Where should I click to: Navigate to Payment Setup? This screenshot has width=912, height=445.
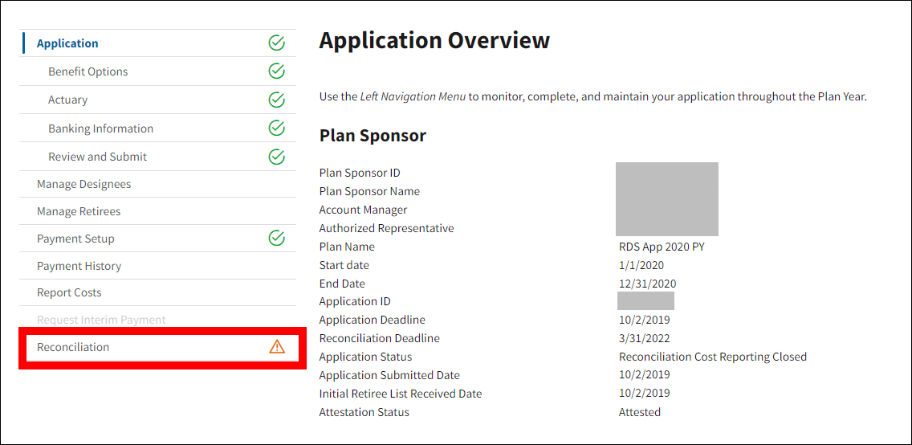75,239
